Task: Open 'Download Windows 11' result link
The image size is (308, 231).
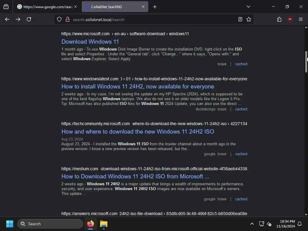Action: 90,42
